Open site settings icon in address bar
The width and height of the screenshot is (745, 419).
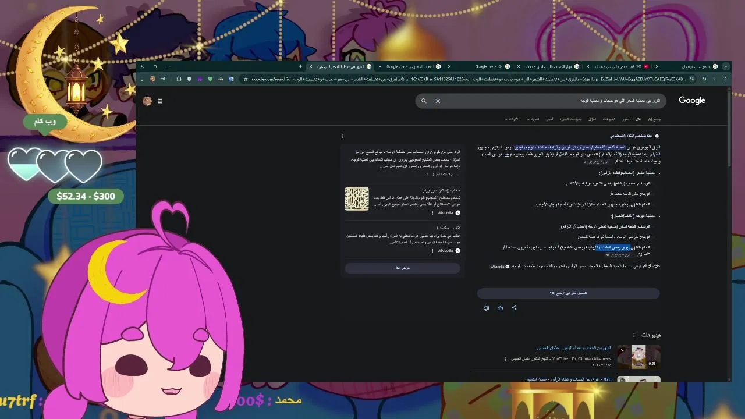coord(691,79)
